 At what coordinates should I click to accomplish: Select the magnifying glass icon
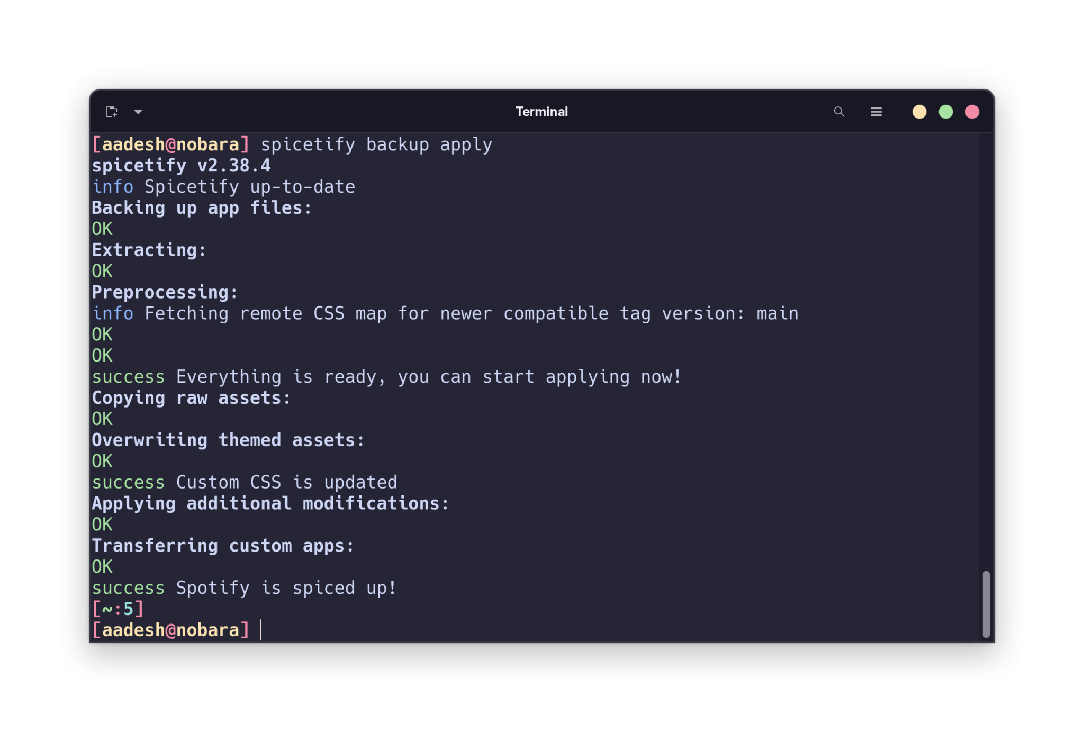pos(839,112)
